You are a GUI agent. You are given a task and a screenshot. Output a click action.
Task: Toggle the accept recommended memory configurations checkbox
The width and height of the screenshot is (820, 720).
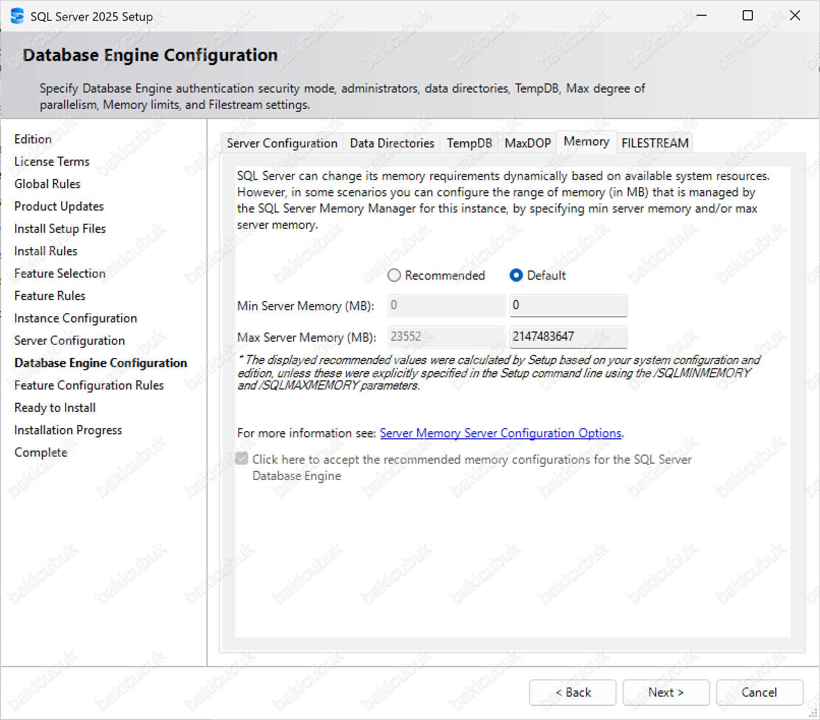pyautogui.click(x=242, y=459)
